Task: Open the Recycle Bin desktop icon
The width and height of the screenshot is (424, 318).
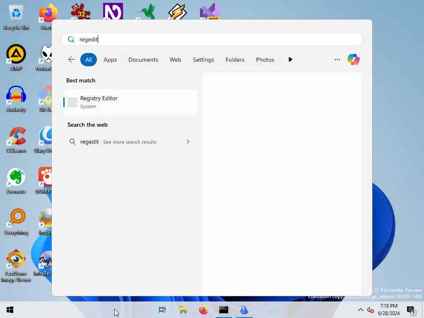Action: point(16,17)
